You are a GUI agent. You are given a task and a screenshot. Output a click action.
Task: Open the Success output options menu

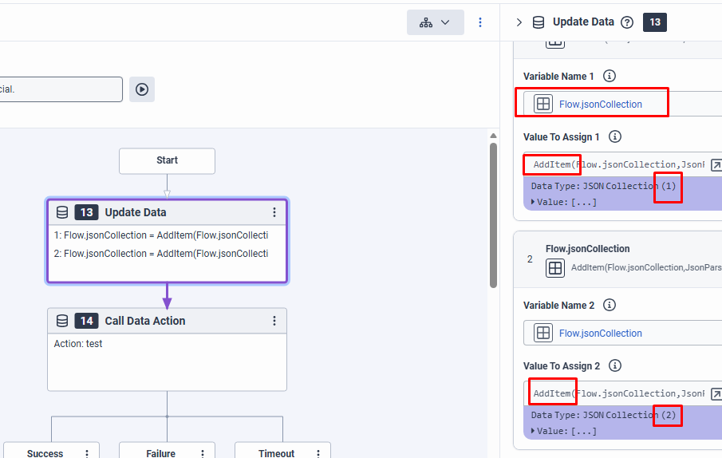click(87, 453)
